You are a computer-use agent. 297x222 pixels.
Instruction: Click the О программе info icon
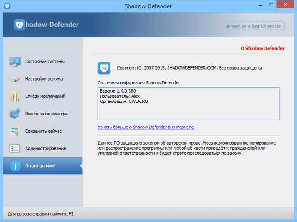click(15, 166)
